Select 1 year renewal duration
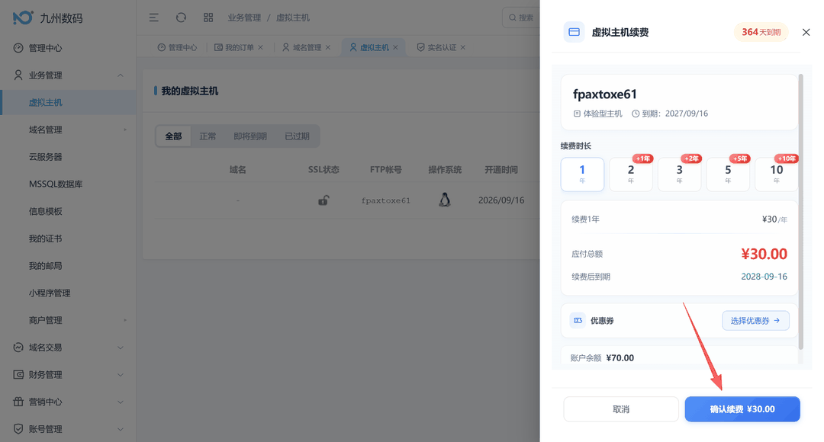Image resolution: width=824 pixels, height=442 pixels. point(582,175)
